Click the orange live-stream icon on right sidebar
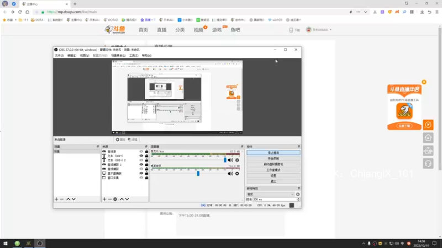The height and width of the screenshot is (248, 442). click(x=428, y=125)
